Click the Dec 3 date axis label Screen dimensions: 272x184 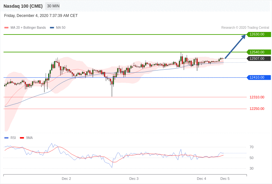point(134,179)
